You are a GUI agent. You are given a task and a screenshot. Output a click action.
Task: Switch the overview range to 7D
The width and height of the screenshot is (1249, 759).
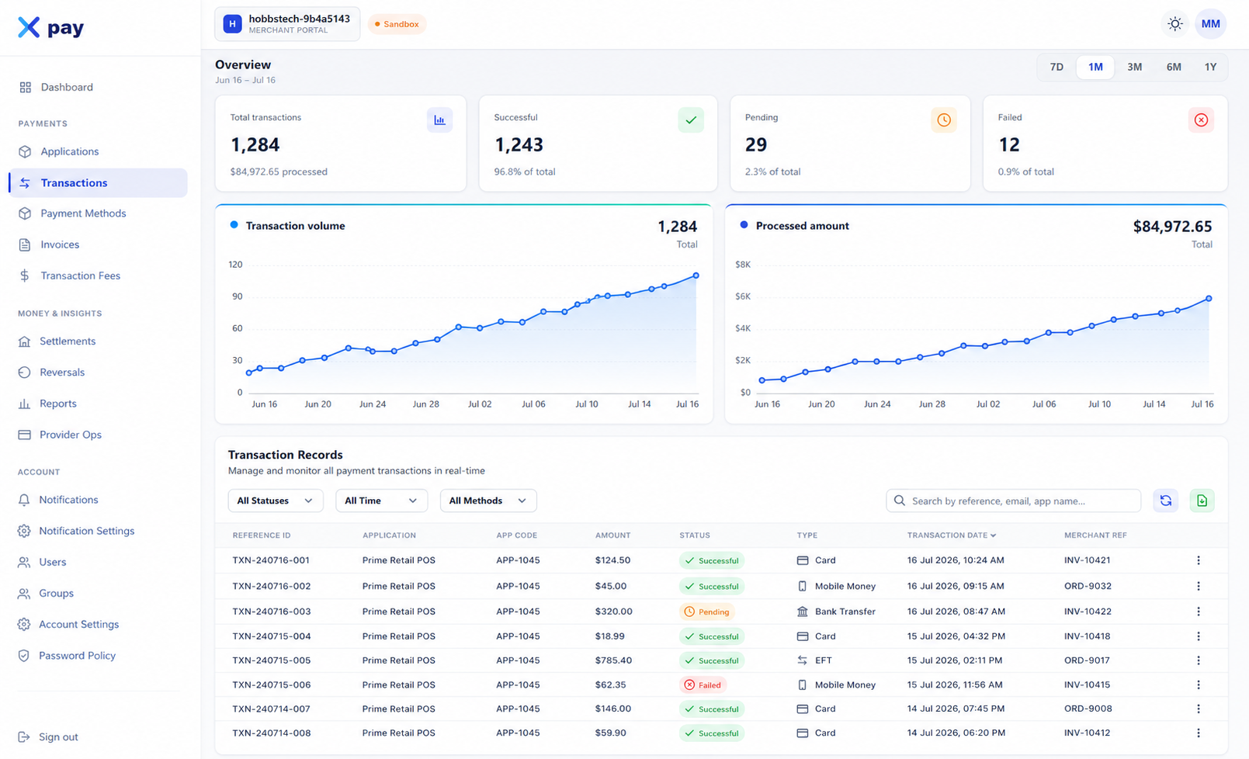[x=1056, y=67]
